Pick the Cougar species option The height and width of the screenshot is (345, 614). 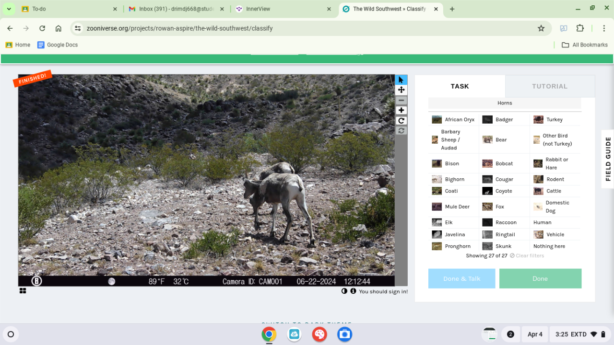505,179
